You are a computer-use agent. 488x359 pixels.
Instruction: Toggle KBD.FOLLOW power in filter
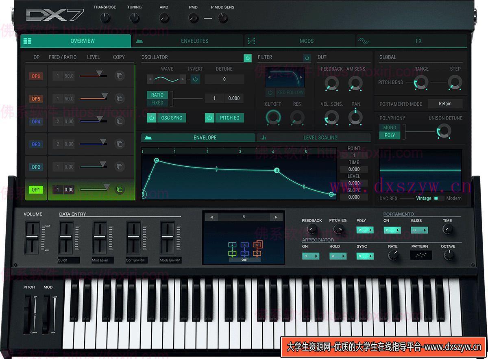(270, 92)
